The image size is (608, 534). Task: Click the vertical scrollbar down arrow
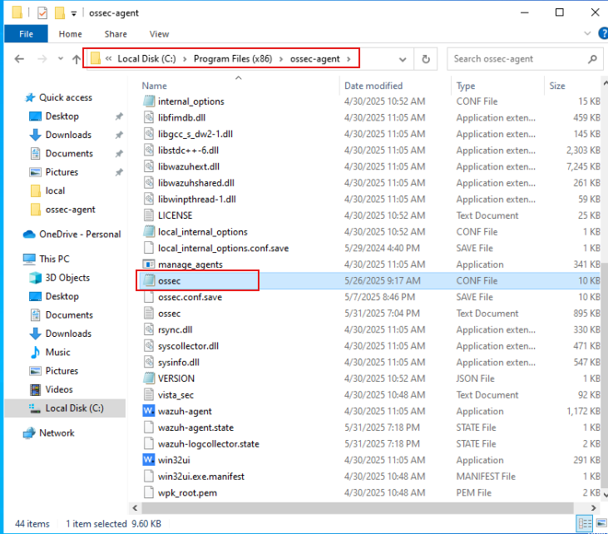[606, 494]
